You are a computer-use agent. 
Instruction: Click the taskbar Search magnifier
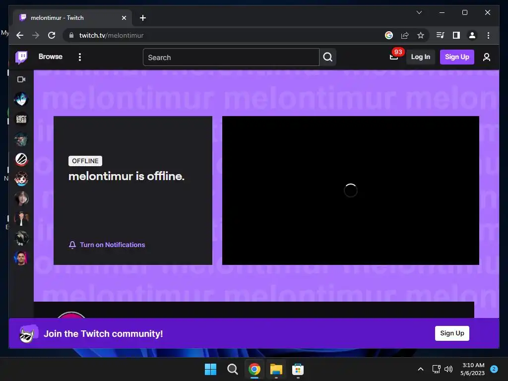click(x=232, y=369)
